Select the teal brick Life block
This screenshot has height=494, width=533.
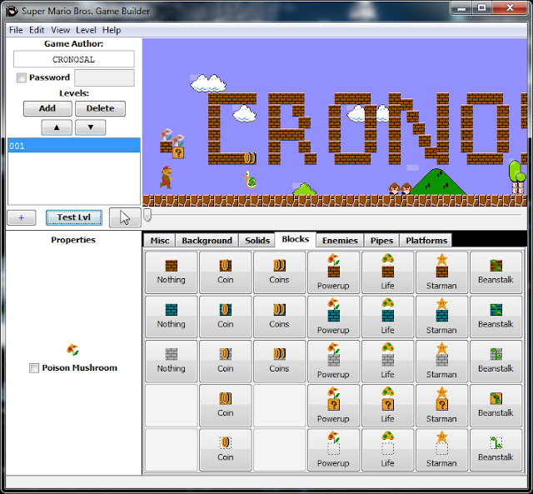pos(387,317)
